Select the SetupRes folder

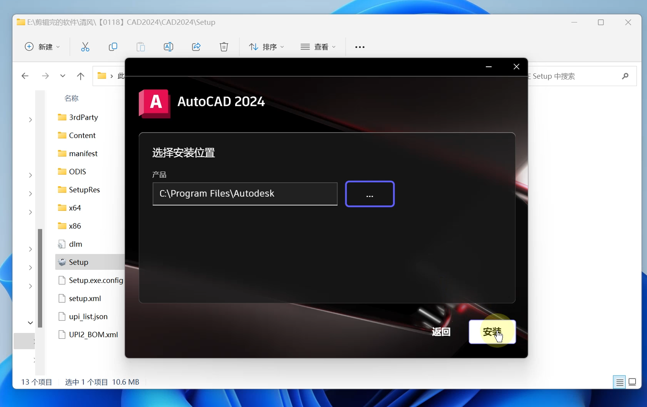tap(84, 190)
